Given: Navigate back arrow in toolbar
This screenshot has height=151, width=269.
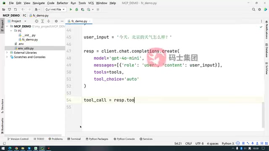Looking at the screenshot, I should (x=23, y=9).
